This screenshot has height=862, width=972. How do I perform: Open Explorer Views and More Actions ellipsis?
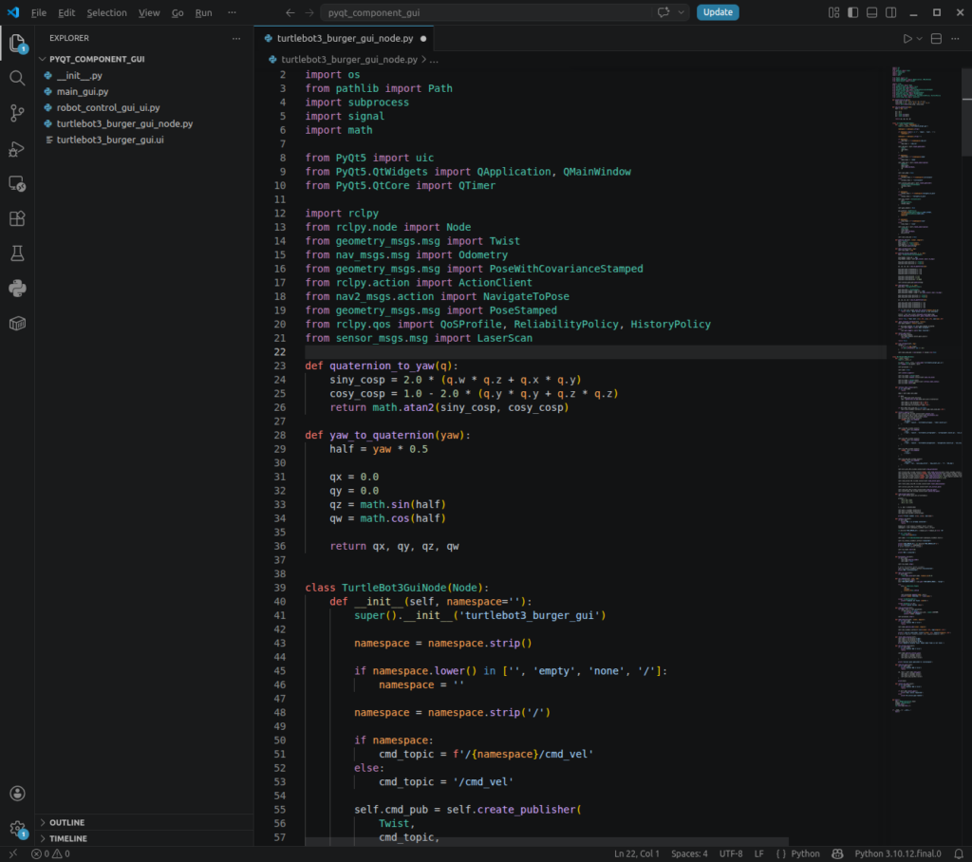coord(236,39)
